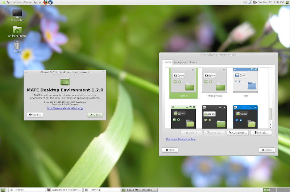This screenshot has height=192, width=290.
Task: Switch to the Background tab
Action: pos(181,62)
